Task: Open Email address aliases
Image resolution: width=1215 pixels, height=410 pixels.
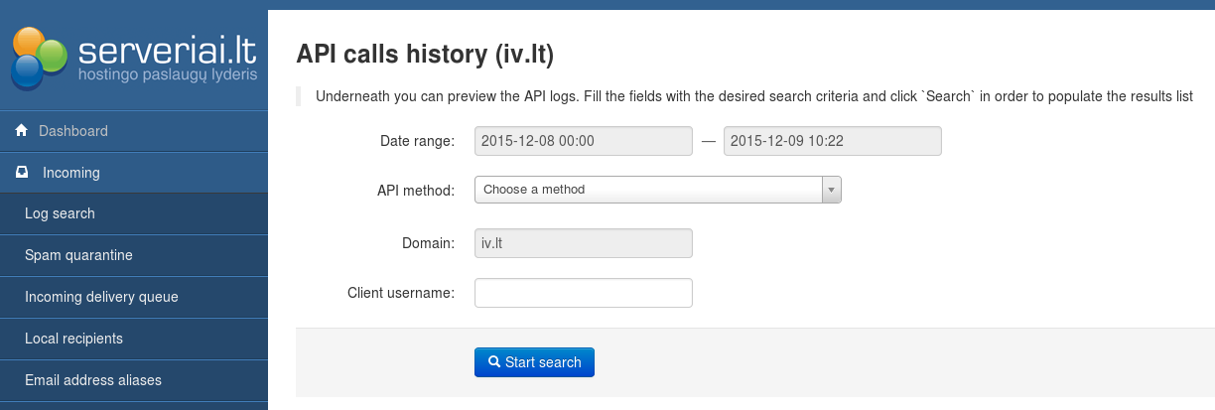Action: 92,380
